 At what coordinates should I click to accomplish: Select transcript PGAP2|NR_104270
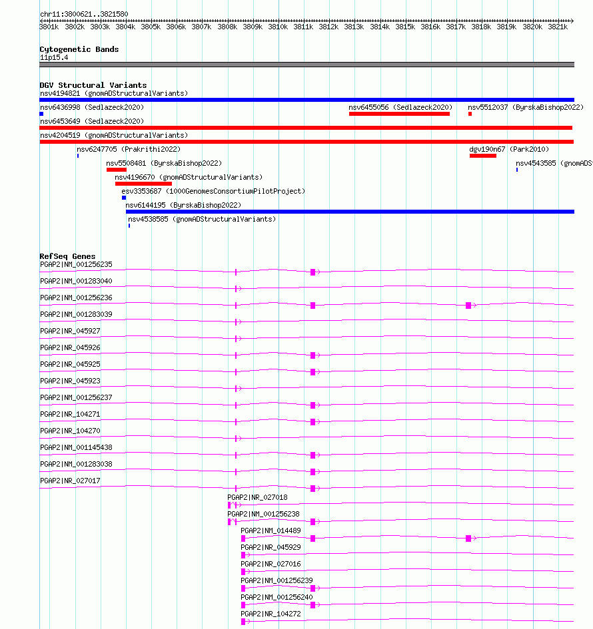point(70,431)
